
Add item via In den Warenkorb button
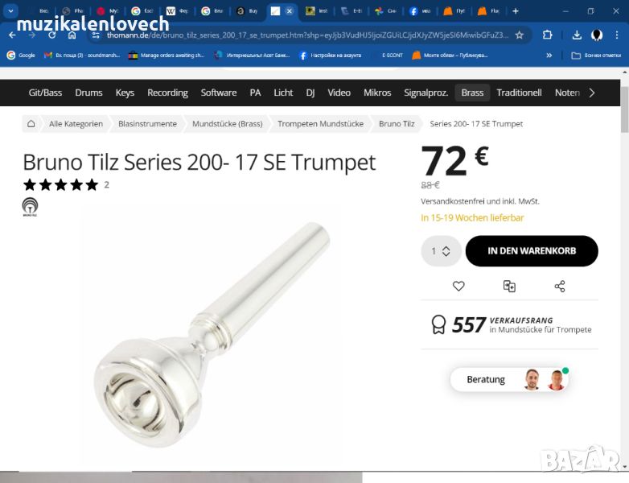(532, 251)
